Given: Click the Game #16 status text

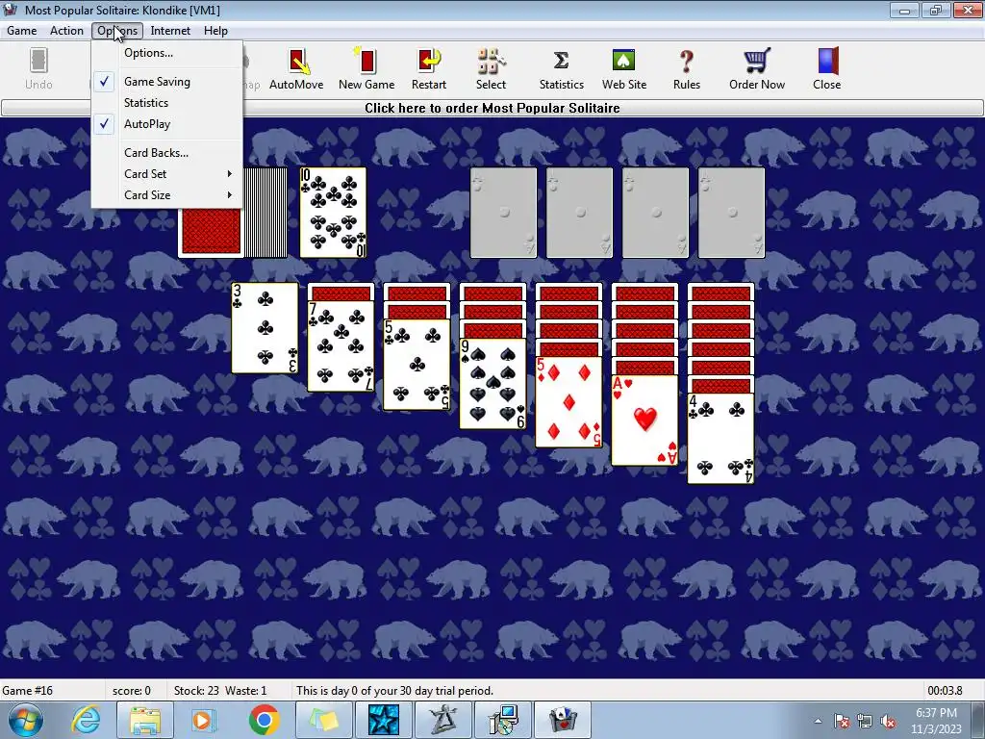Looking at the screenshot, I should (x=28, y=691).
